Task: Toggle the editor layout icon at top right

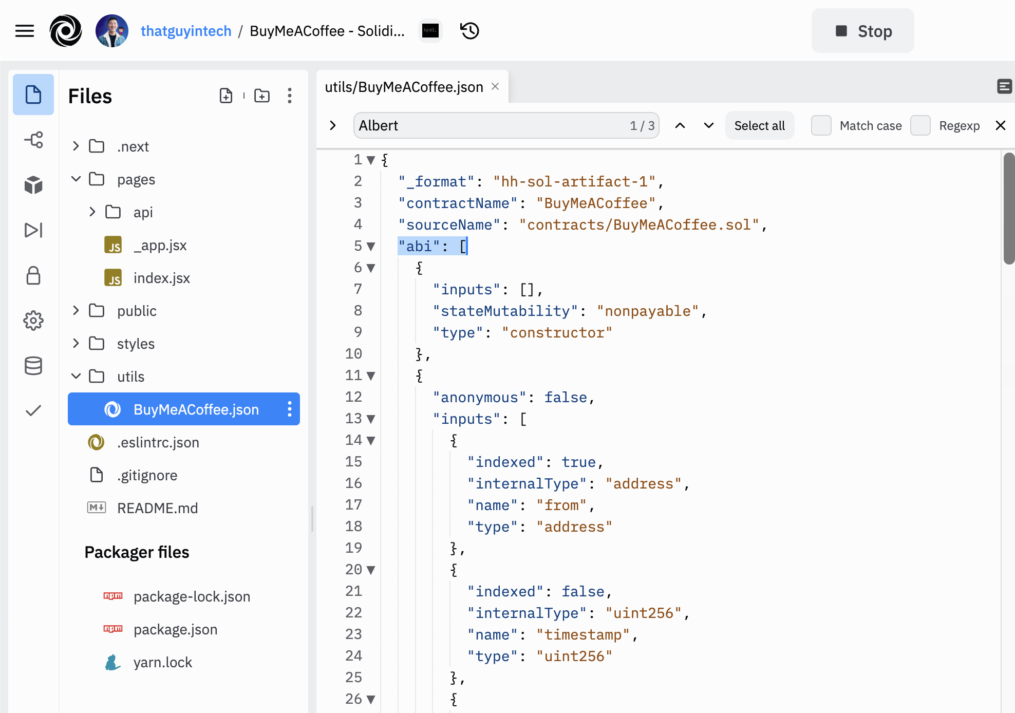Action: [1004, 86]
